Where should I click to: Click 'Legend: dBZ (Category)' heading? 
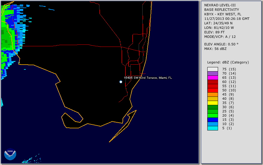click(x=228, y=62)
